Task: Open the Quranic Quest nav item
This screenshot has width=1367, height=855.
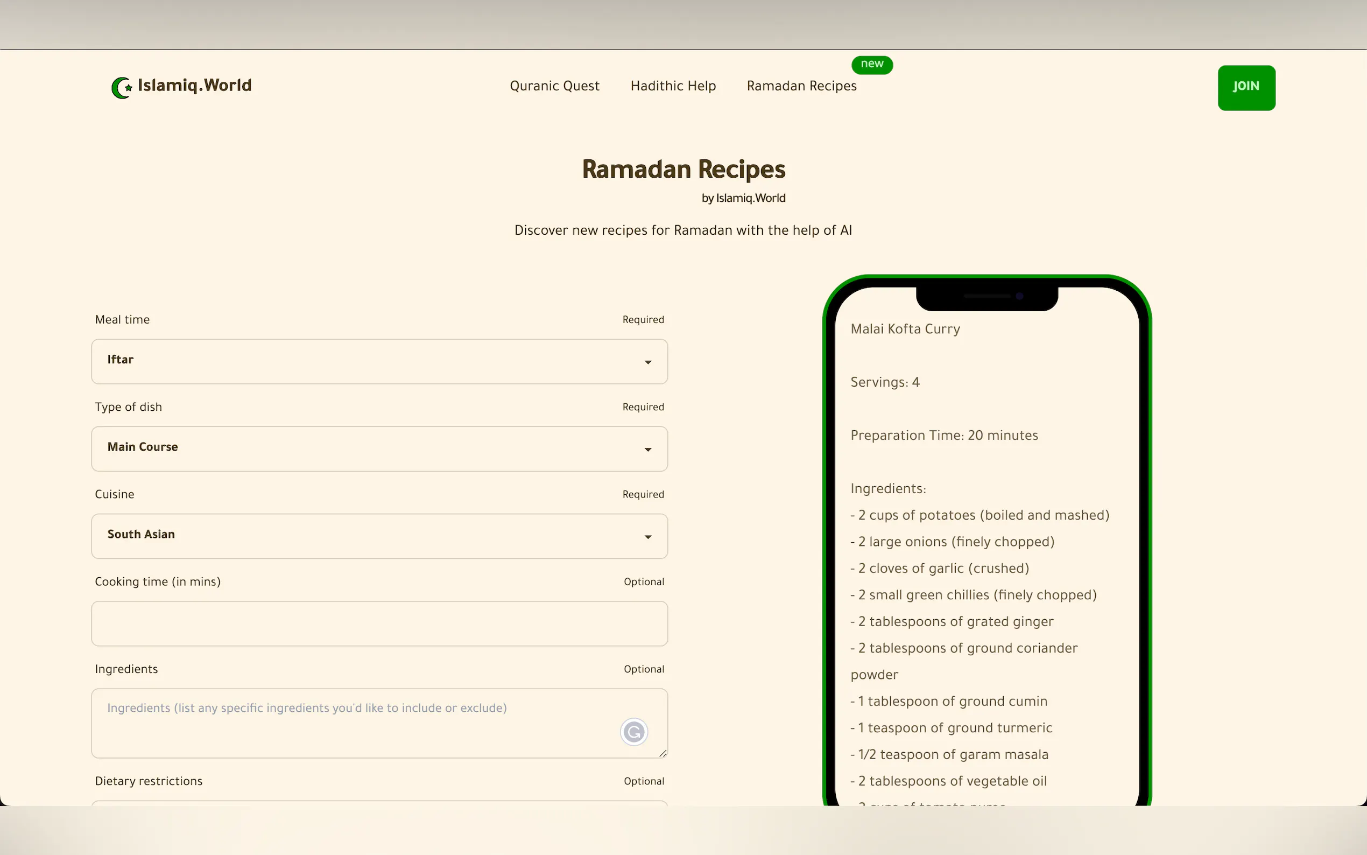Action: pos(554,86)
